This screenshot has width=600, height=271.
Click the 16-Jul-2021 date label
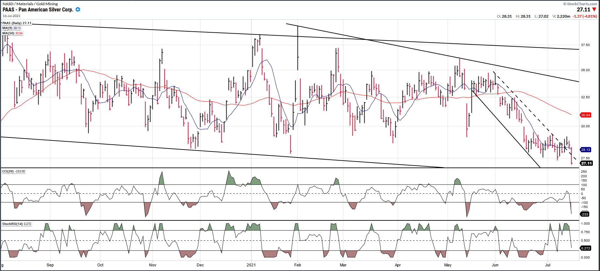pyautogui.click(x=11, y=16)
